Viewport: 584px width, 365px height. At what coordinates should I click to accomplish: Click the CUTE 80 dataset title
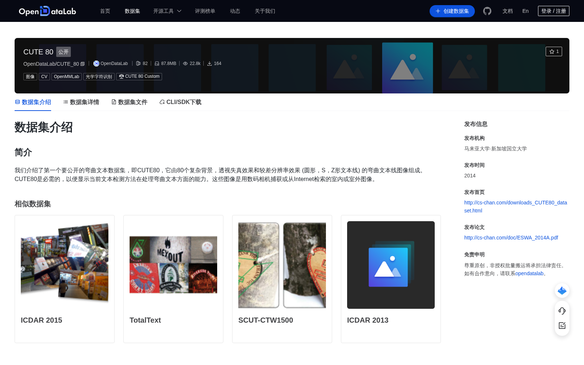click(38, 52)
